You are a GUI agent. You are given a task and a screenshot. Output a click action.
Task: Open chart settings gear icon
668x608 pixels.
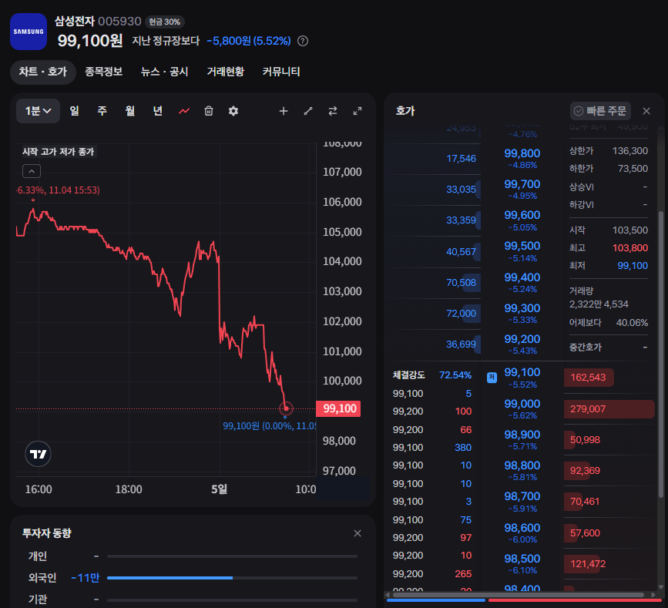(x=233, y=111)
